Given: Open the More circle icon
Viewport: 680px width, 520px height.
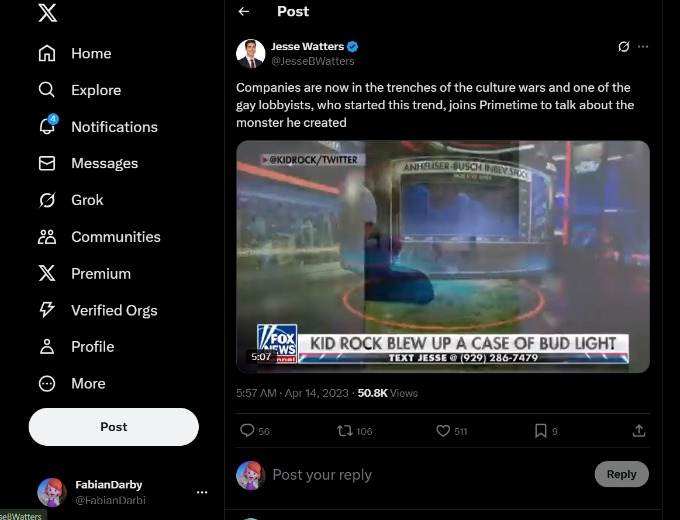Looking at the screenshot, I should pyautogui.click(x=47, y=383).
